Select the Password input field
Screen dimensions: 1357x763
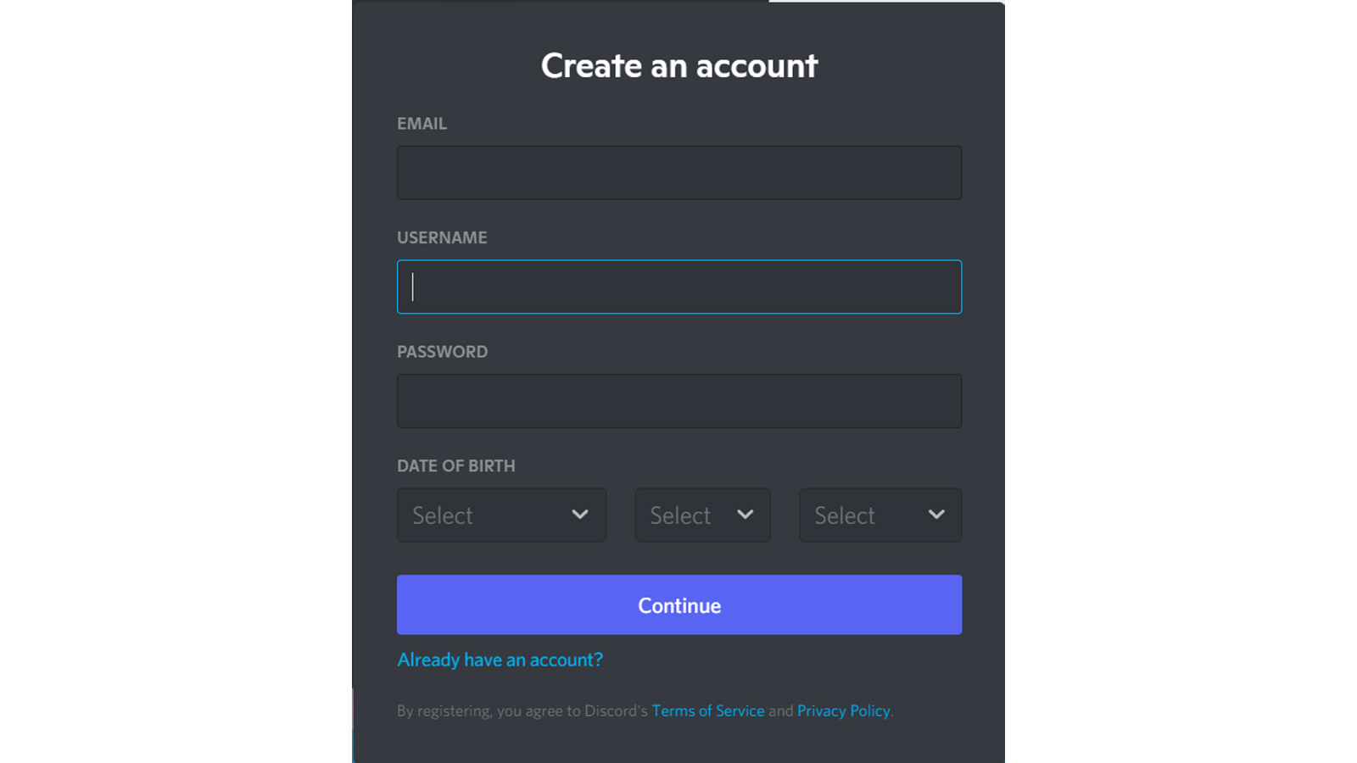[x=678, y=401]
